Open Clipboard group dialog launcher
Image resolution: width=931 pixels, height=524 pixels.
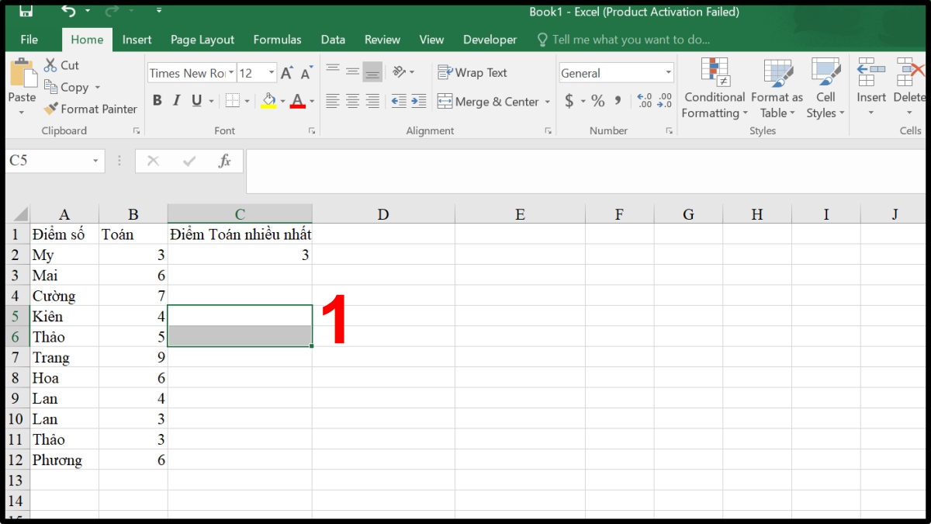pos(137,131)
